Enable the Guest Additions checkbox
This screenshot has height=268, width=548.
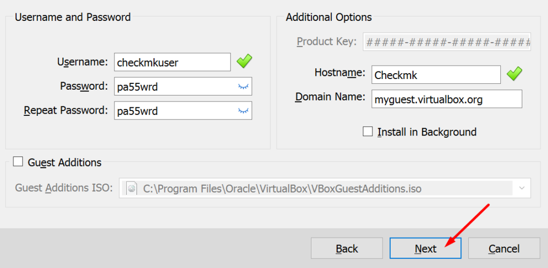point(18,162)
